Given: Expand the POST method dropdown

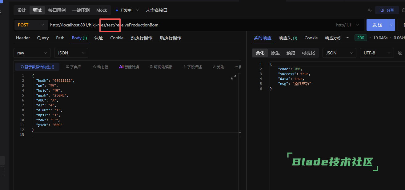Looking at the screenshot, I should click(x=31, y=25).
